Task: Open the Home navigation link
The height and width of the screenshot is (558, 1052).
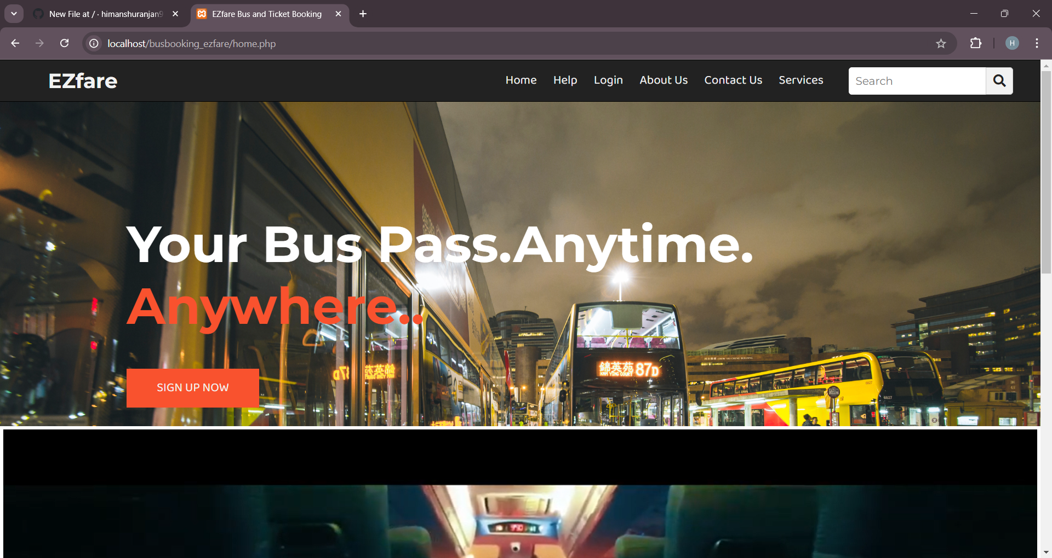Action: point(521,80)
